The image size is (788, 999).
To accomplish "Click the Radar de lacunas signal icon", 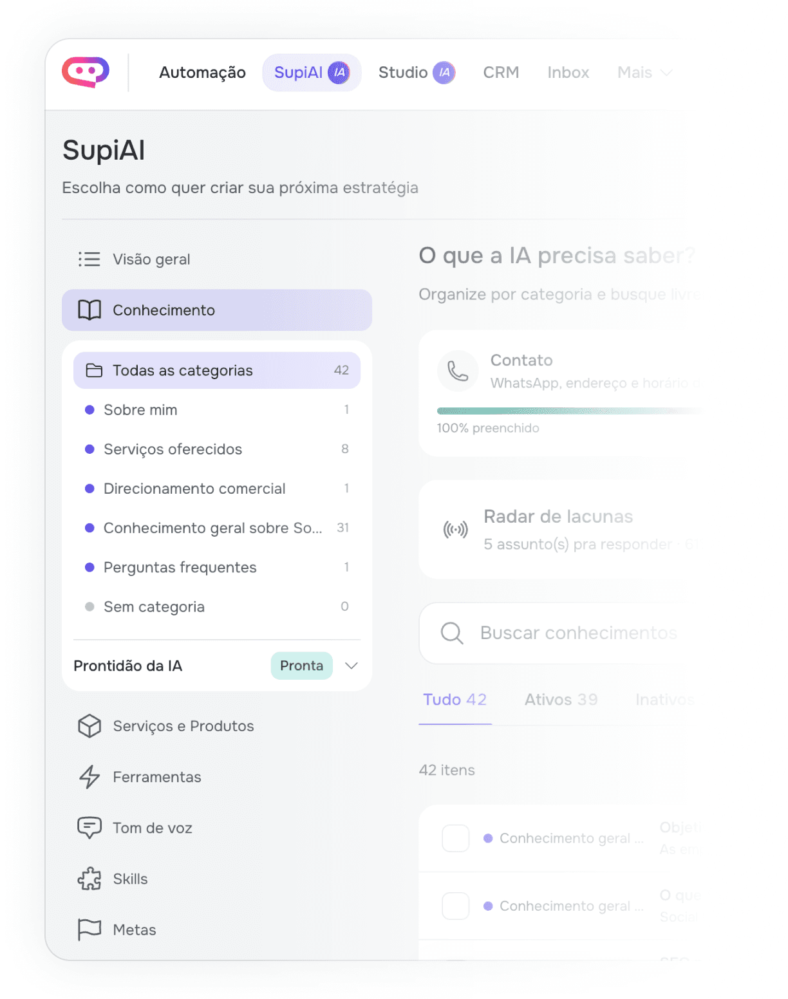I will tap(456, 530).
